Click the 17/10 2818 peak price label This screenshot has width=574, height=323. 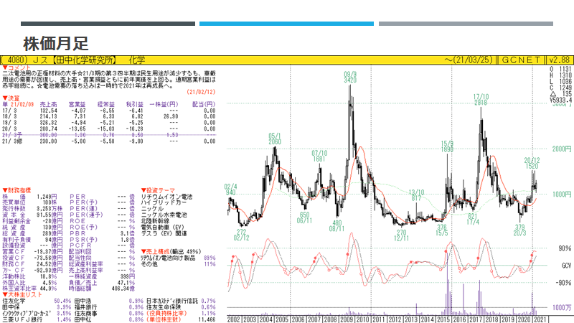(481, 100)
